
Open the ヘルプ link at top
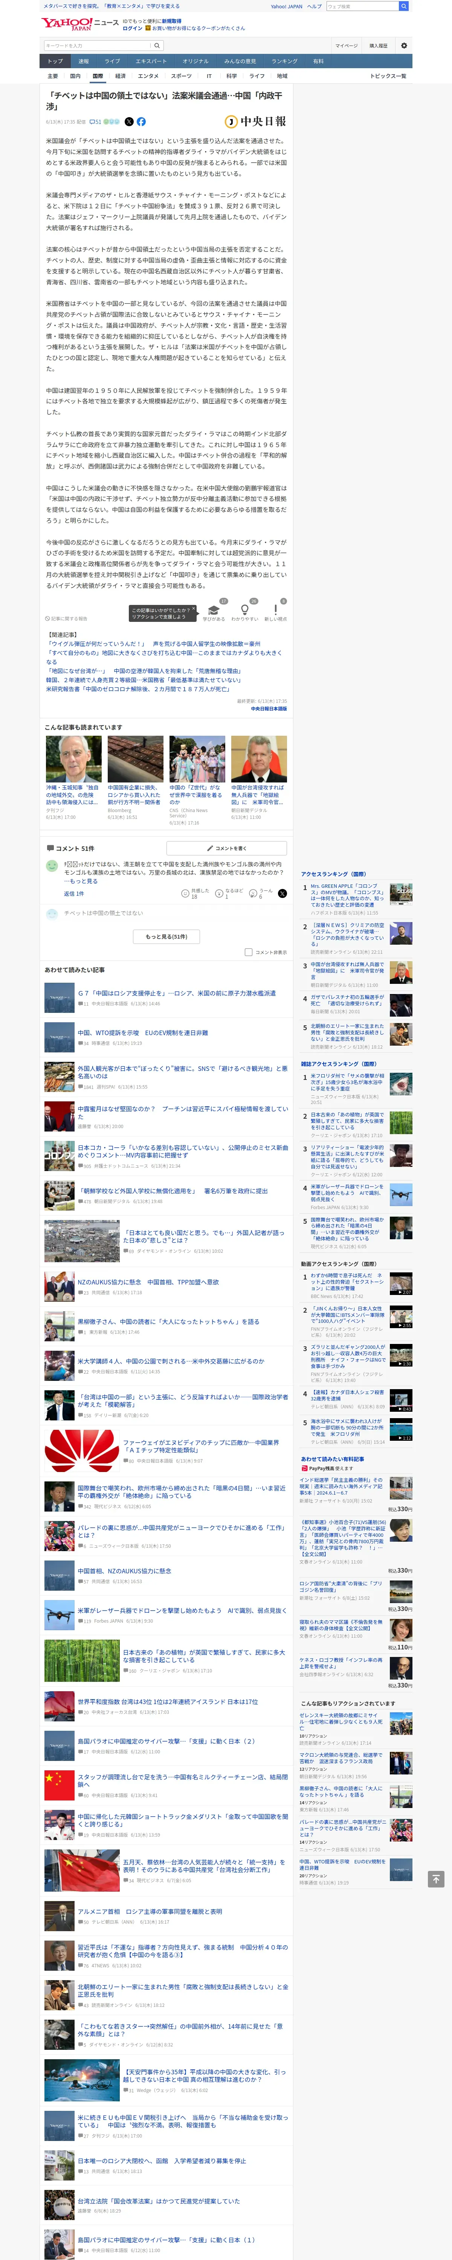pyautogui.click(x=314, y=6)
